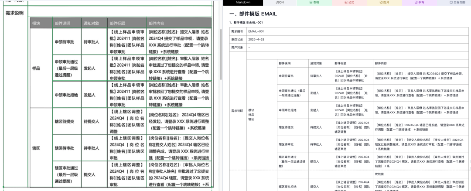Click the 辖区待提交 cell in the right table

(293, 127)
